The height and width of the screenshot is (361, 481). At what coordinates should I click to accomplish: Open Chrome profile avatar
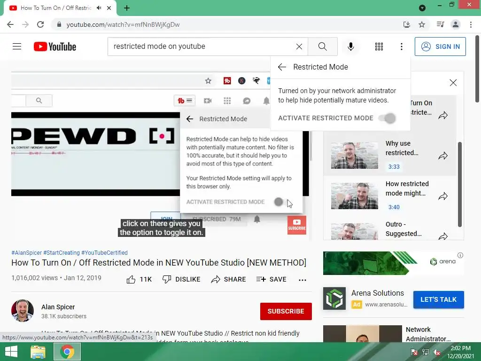tap(456, 24)
